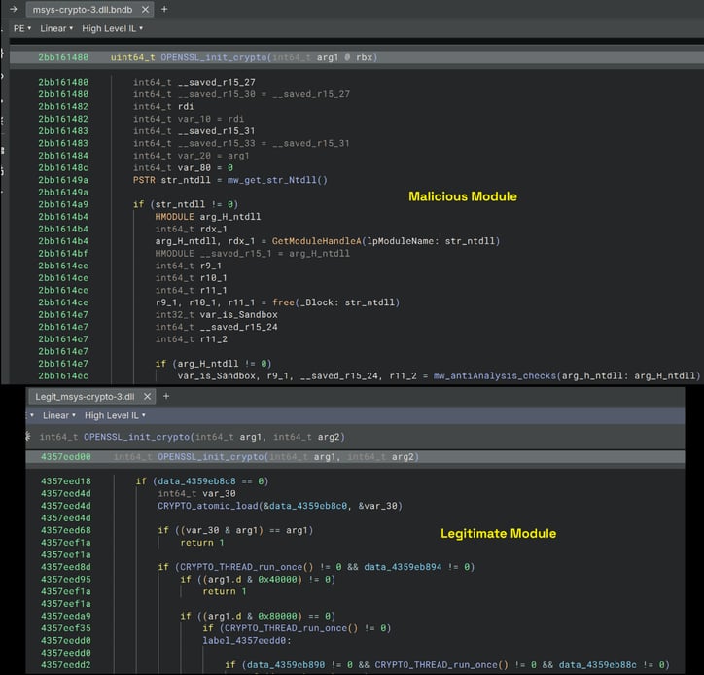Click the int64_t var_30 declaration
704x675 pixels.
click(196, 493)
